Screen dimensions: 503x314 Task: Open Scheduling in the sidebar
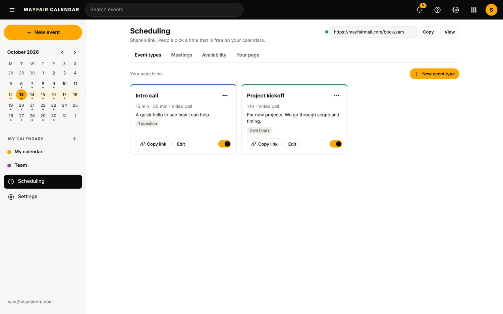[43, 181]
